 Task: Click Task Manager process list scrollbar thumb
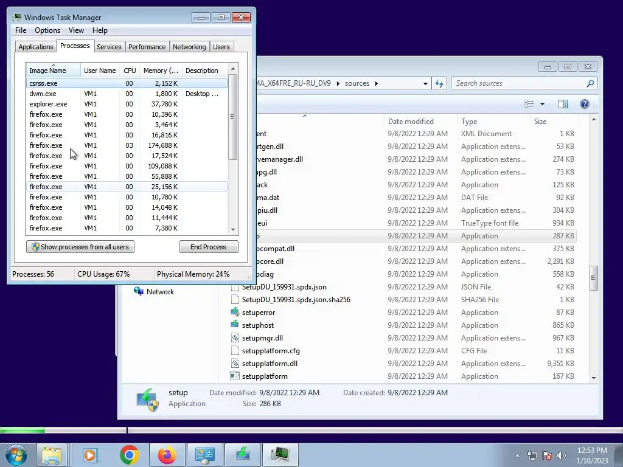[233, 117]
